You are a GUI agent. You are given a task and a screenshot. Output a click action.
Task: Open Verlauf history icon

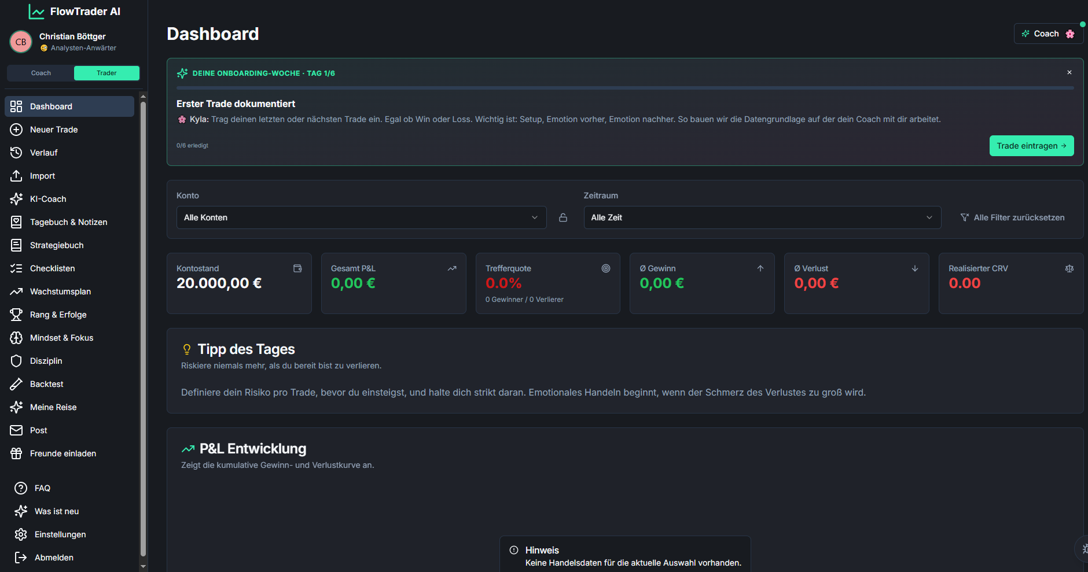pyautogui.click(x=16, y=153)
